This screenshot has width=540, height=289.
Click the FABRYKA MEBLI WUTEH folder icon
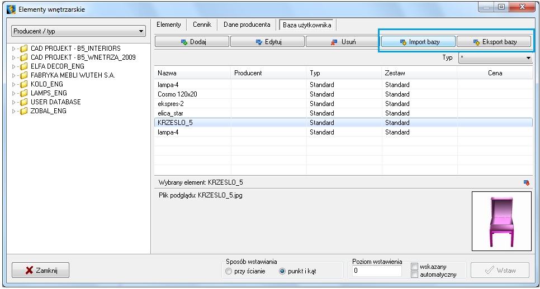pos(24,75)
